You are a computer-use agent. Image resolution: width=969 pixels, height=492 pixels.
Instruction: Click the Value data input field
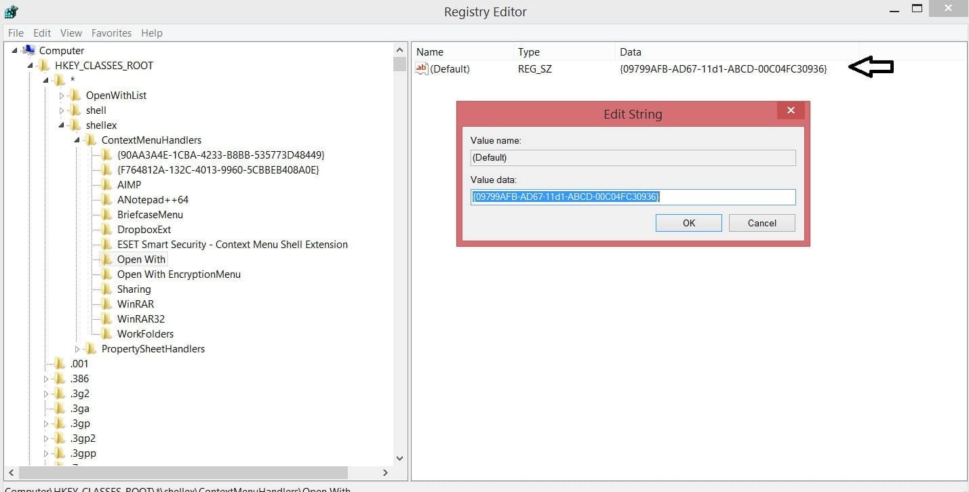[633, 197]
